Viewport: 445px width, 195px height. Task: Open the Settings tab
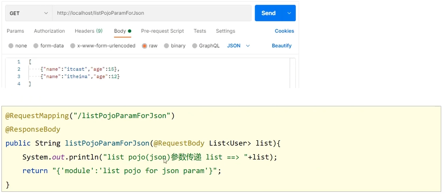pyautogui.click(x=226, y=31)
